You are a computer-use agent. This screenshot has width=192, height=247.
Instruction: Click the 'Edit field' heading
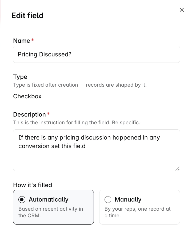pyautogui.click(x=27, y=16)
